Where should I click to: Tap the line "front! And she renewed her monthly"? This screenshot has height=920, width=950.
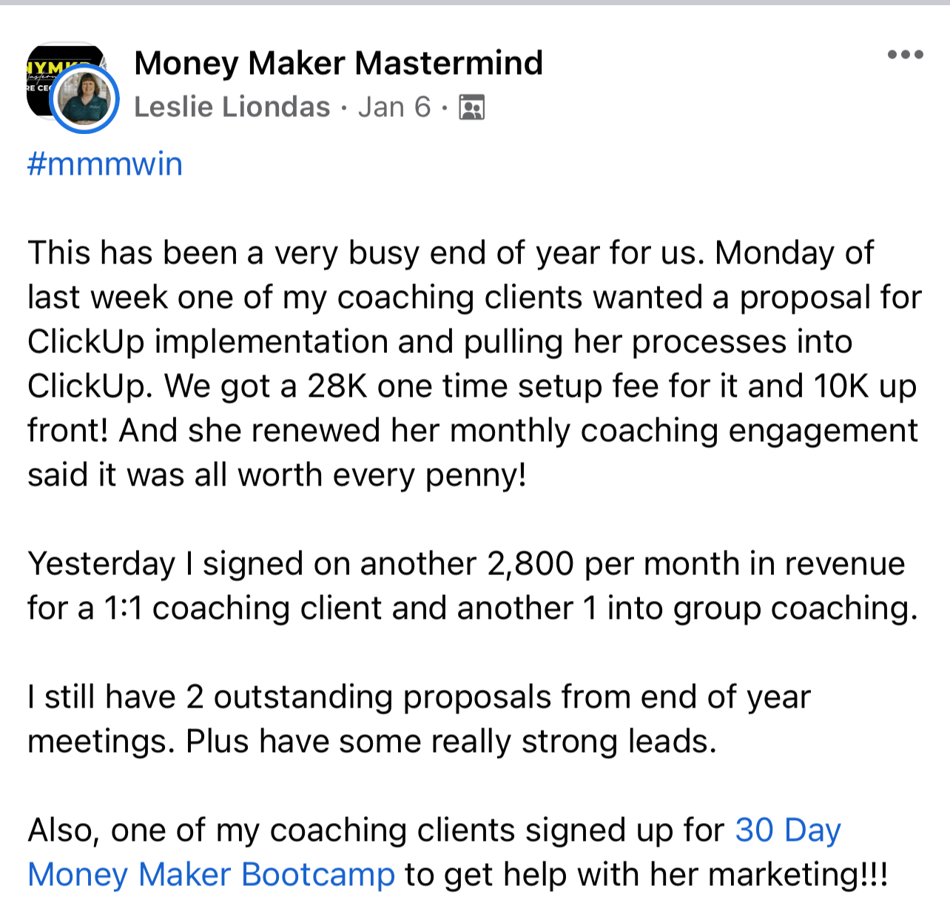473,431
